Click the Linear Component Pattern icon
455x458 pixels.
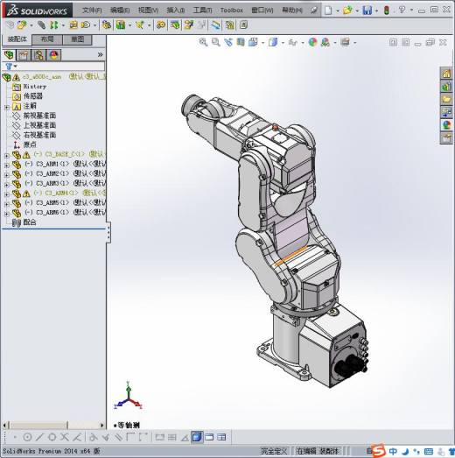click(x=54, y=25)
